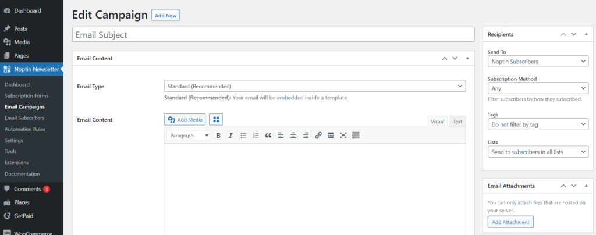
Task: Move Email Attachments panel down
Action: (x=574, y=186)
